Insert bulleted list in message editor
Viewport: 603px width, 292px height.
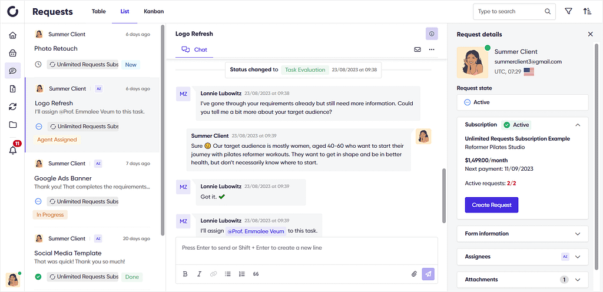pyautogui.click(x=228, y=274)
